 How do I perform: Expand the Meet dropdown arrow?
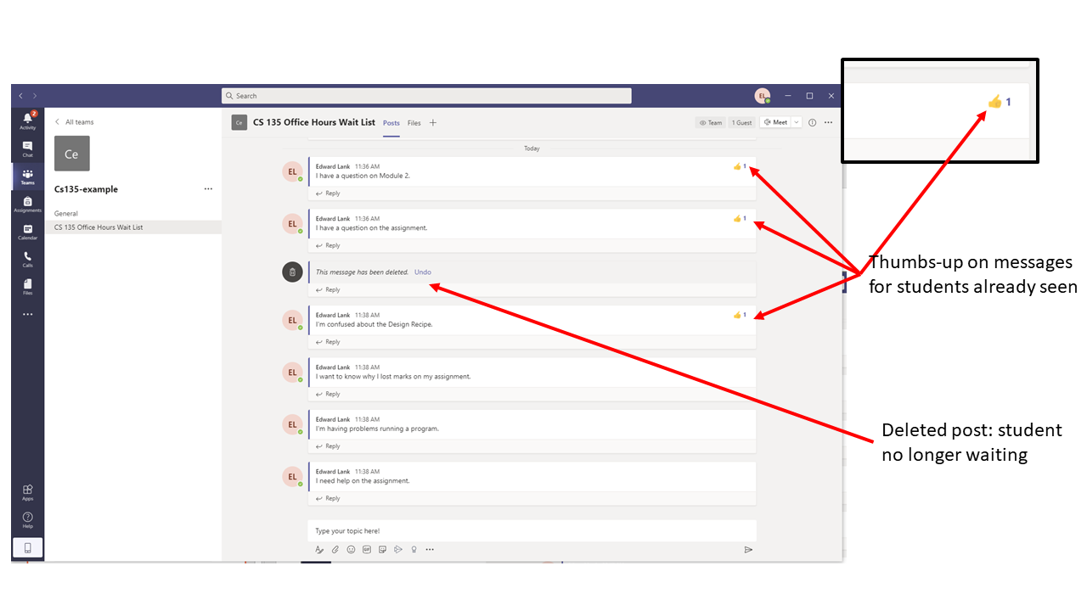(797, 122)
